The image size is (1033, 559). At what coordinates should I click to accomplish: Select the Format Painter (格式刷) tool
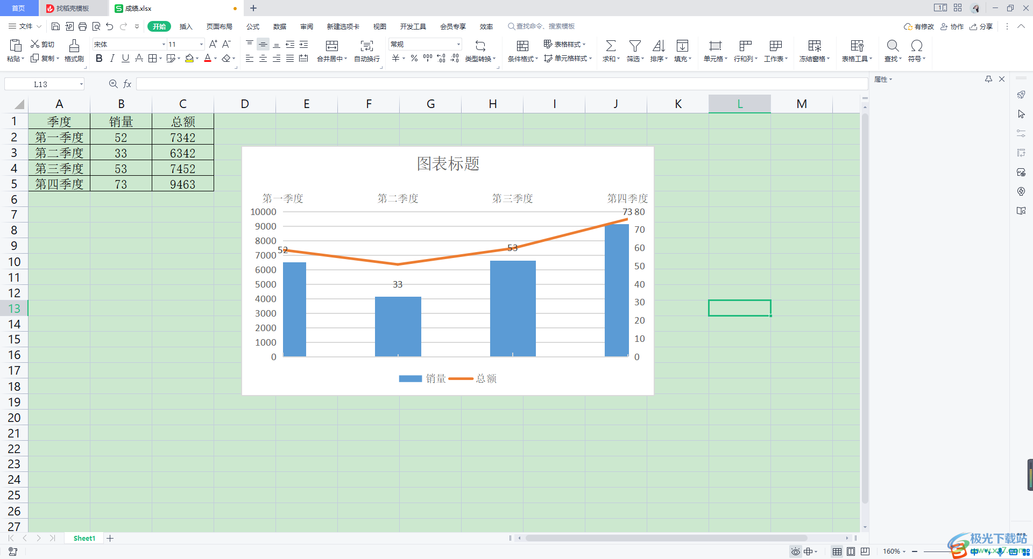click(x=74, y=51)
